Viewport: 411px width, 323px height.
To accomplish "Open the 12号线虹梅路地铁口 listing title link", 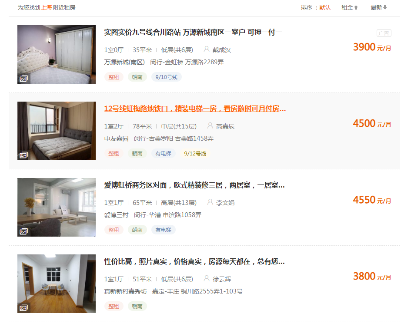I will (195, 109).
